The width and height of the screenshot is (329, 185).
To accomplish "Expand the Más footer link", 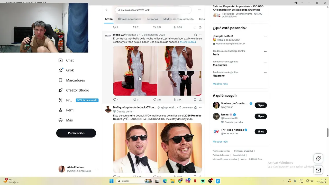I will 243,159.
